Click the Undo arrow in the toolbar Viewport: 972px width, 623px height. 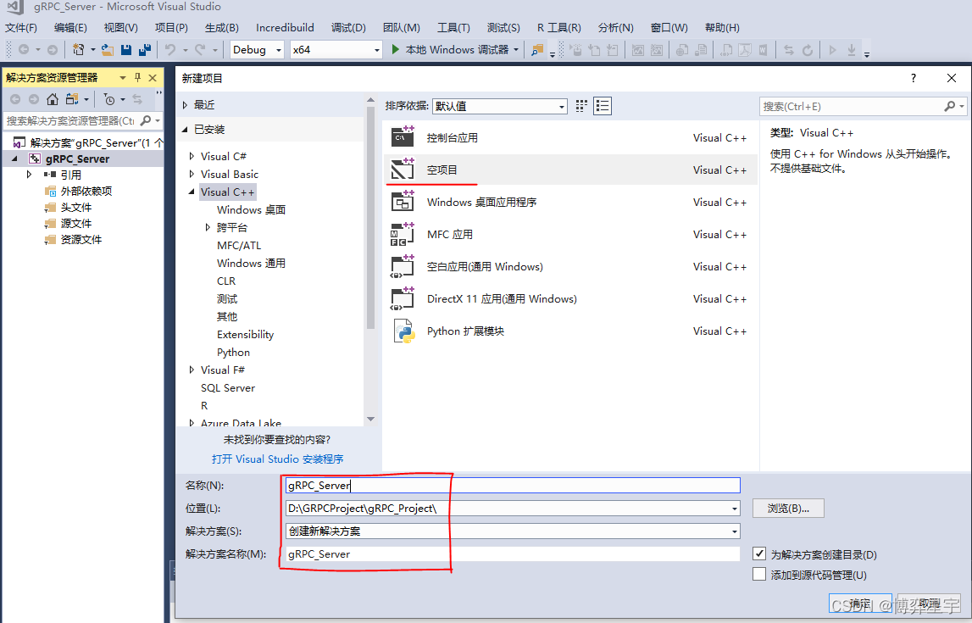[170, 50]
